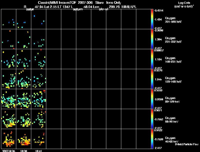The width and height of the screenshot is (200, 152).
Task: Click the "306T18:35" time label
Action: 8,151
